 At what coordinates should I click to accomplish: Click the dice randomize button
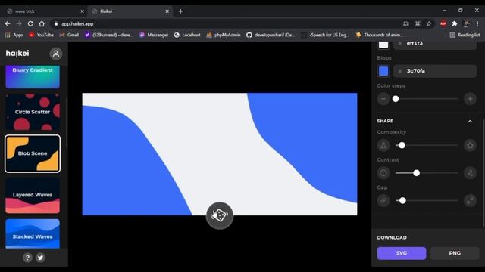(220, 215)
